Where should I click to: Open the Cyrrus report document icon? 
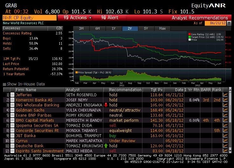tap(12, 141)
